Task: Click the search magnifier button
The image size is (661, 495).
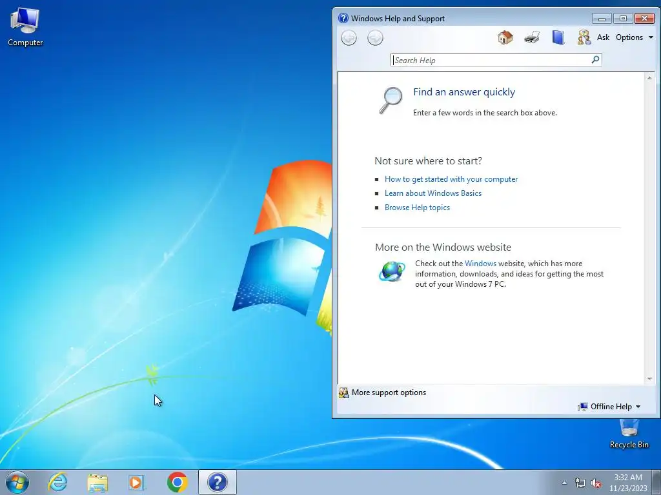Action: (595, 60)
